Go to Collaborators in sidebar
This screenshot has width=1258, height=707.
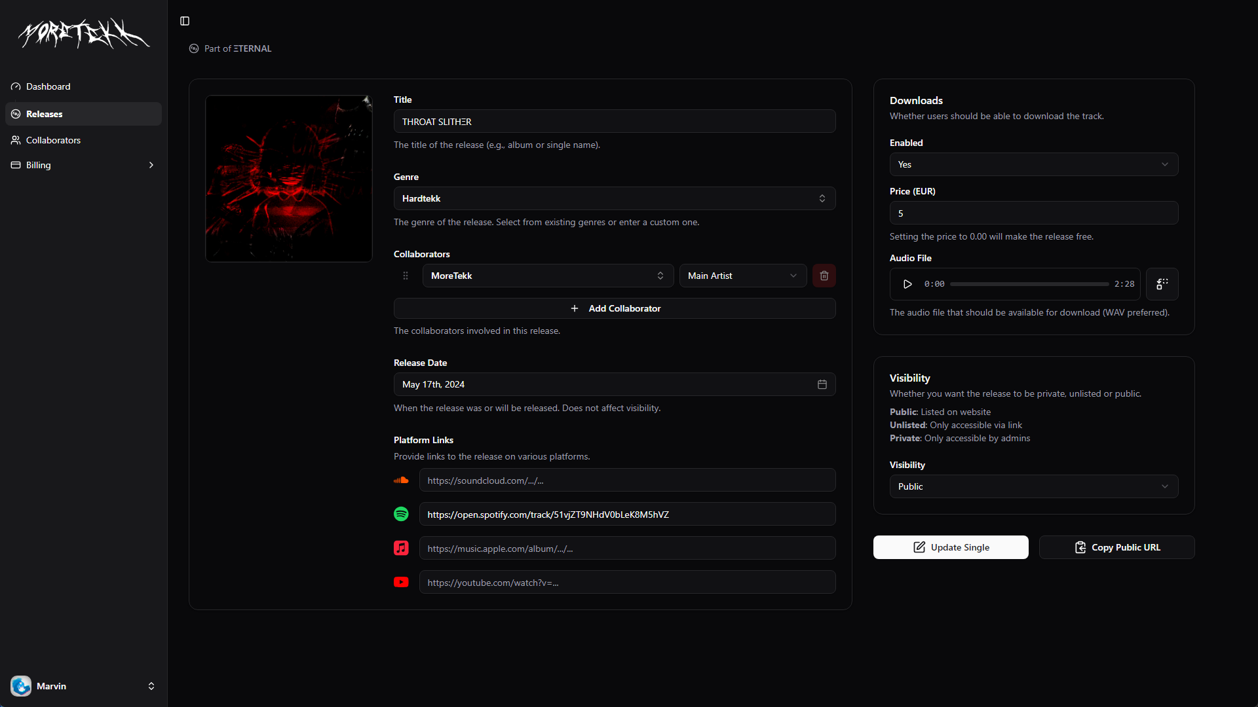coord(53,140)
